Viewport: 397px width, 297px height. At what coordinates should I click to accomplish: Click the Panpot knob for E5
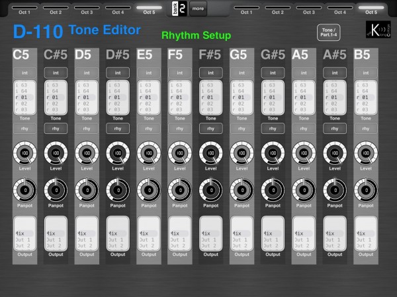tap(149, 190)
